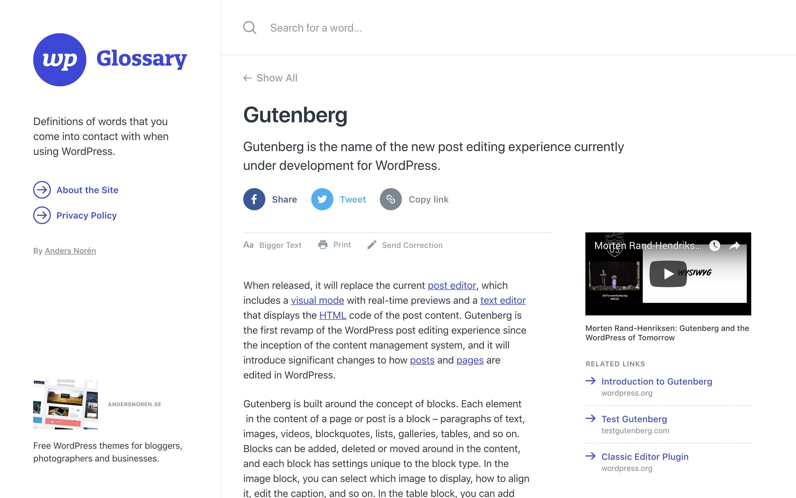The image size is (796, 498).
Task: Play the Morten Rand-Hendriksen video
Action: pos(668,274)
